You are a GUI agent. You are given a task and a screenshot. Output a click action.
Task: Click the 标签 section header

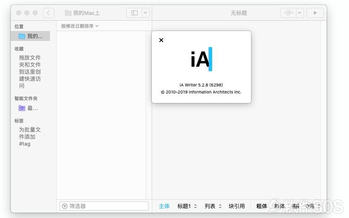tap(19, 121)
